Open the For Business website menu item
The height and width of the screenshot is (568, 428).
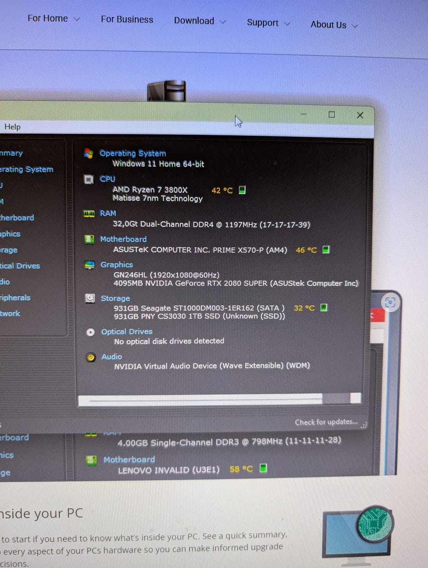tap(127, 20)
